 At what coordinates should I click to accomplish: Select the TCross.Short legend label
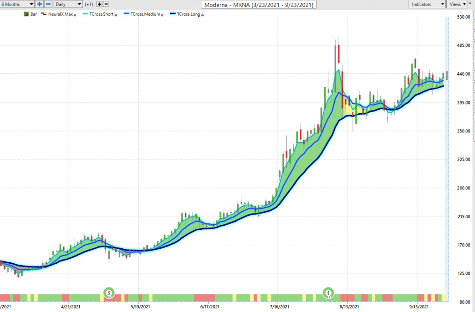[102, 14]
